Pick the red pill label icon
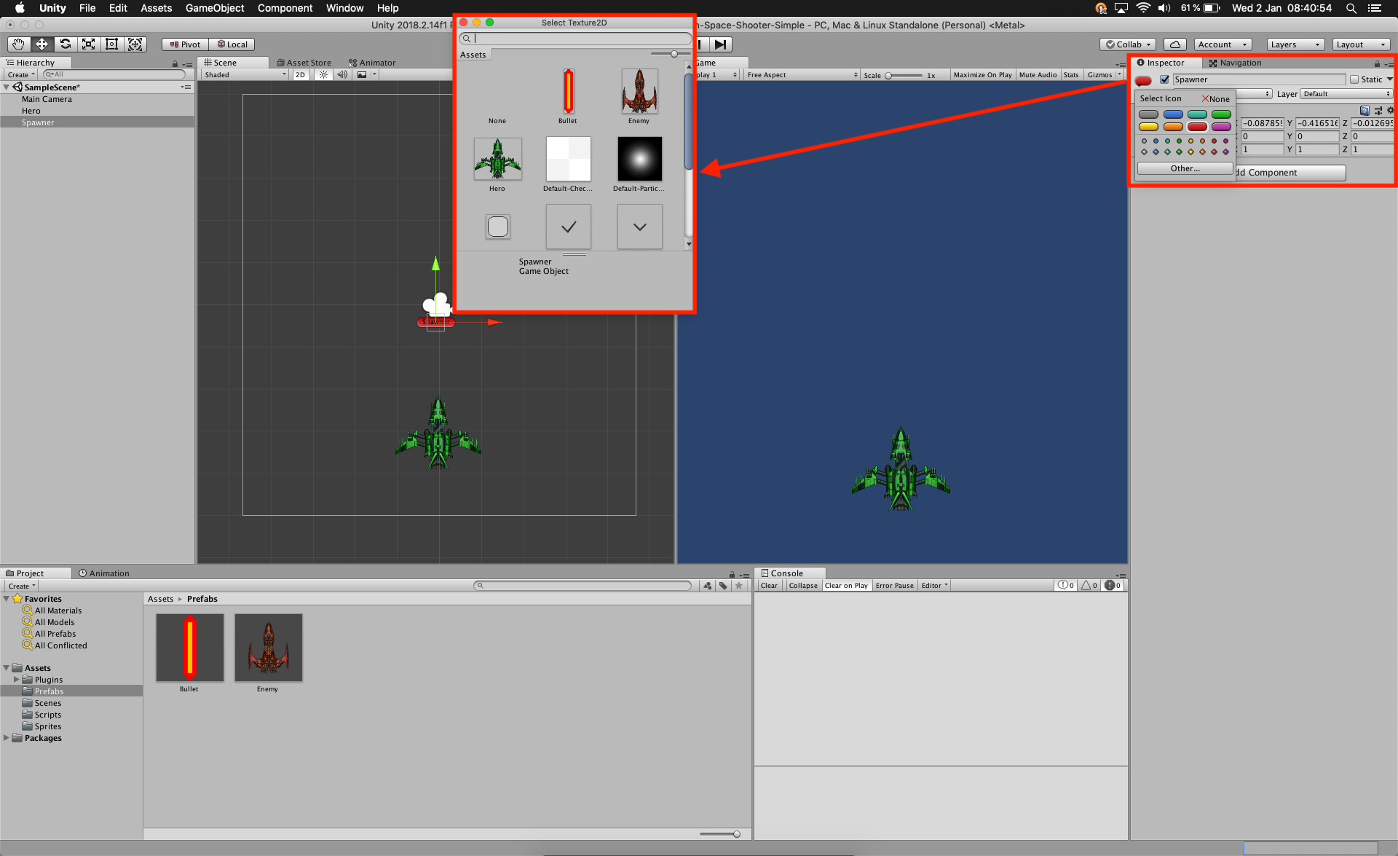 [x=1197, y=127]
